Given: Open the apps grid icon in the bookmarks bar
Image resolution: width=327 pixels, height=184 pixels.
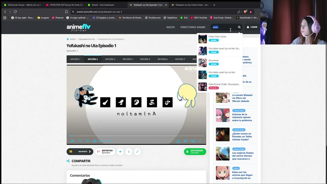Looking at the screenshot, I should (x=5, y=18).
